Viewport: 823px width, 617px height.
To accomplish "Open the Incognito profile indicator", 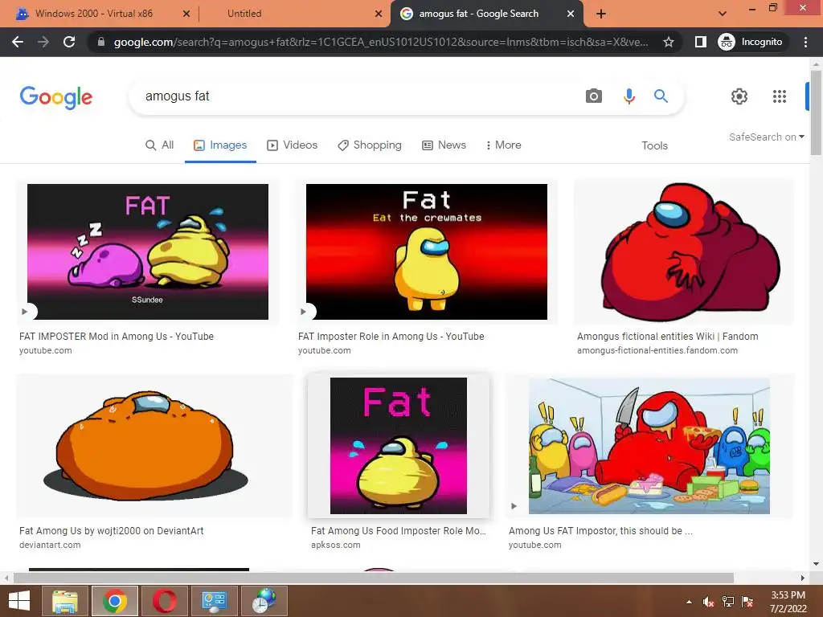I will pos(751,42).
